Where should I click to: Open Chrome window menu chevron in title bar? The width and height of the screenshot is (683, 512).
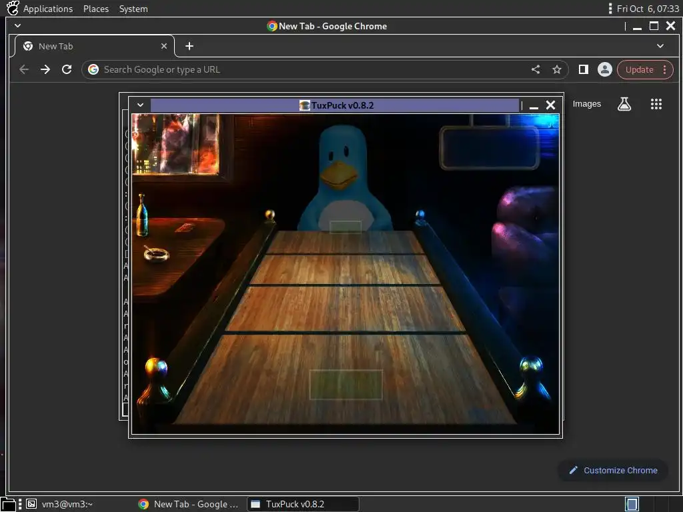point(17,26)
